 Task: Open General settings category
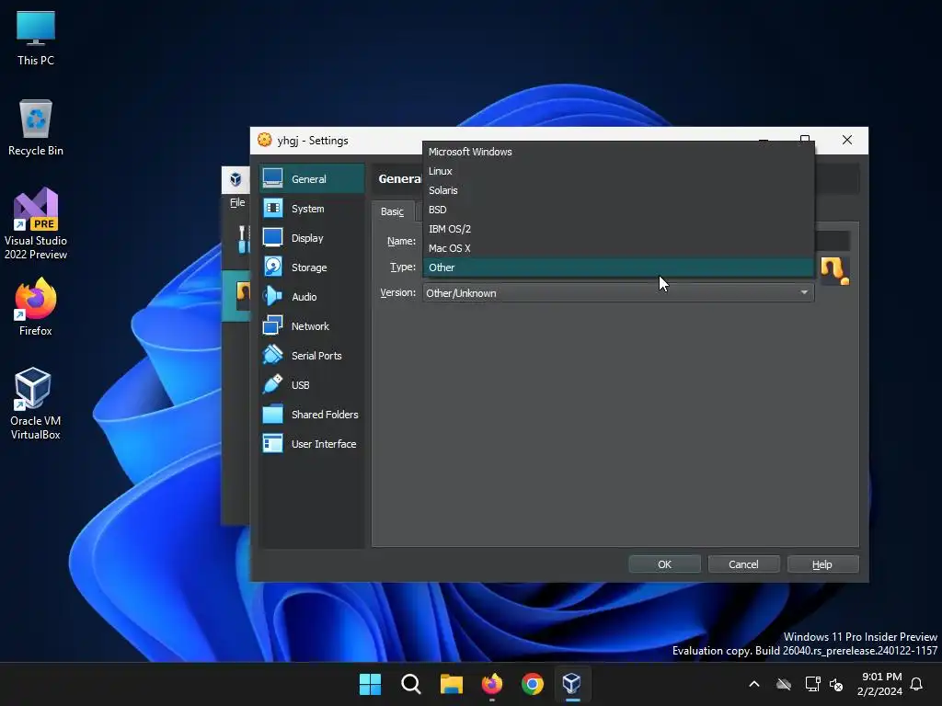(312, 179)
